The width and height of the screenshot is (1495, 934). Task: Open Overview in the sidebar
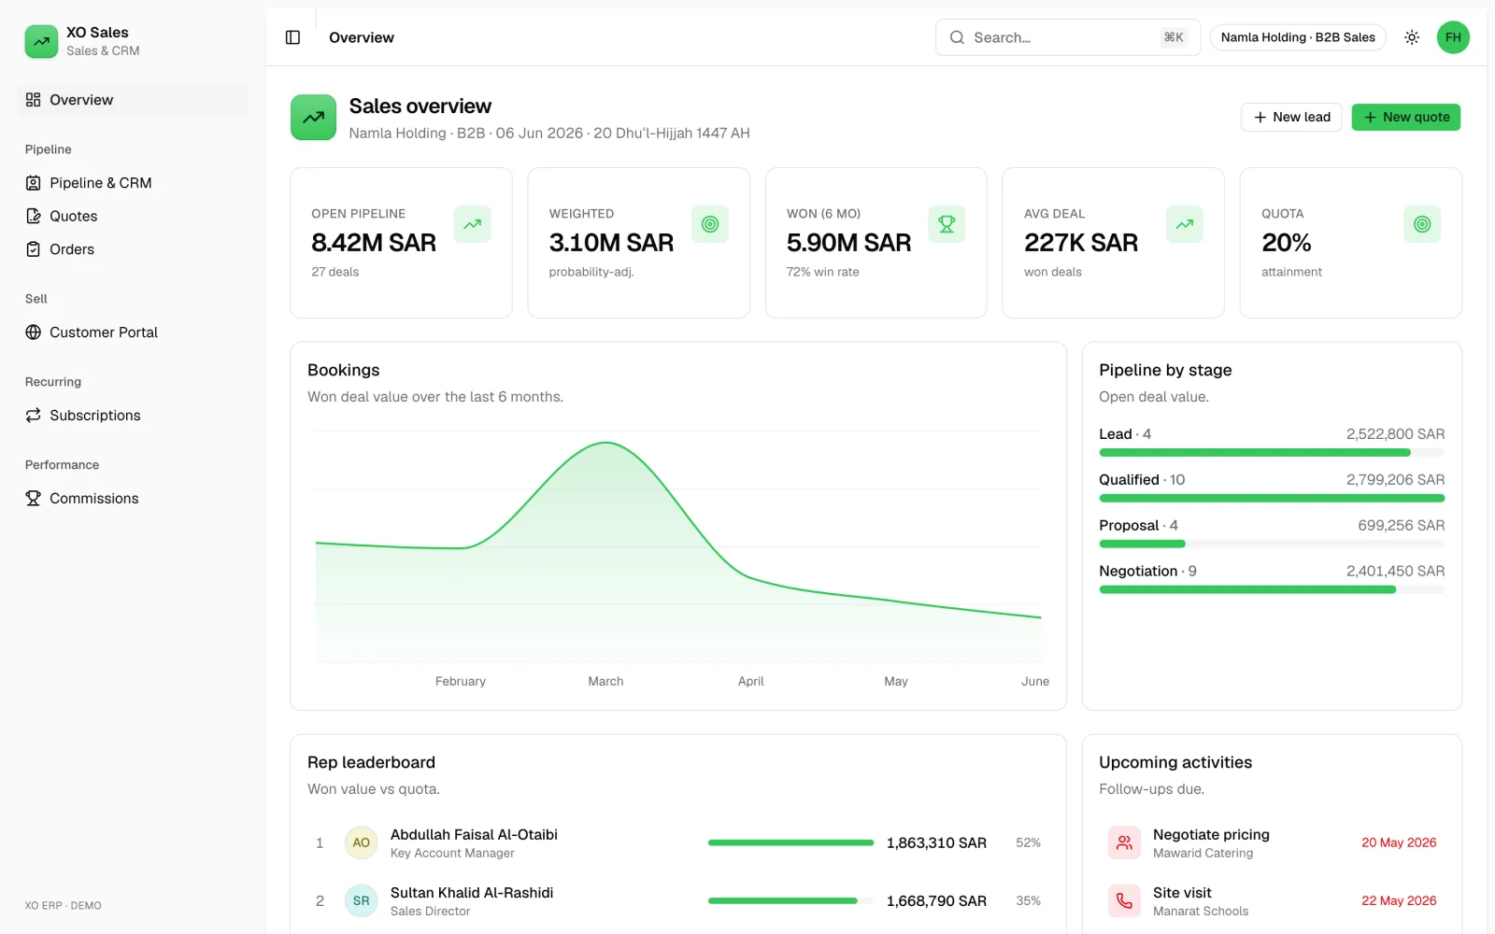tap(133, 100)
